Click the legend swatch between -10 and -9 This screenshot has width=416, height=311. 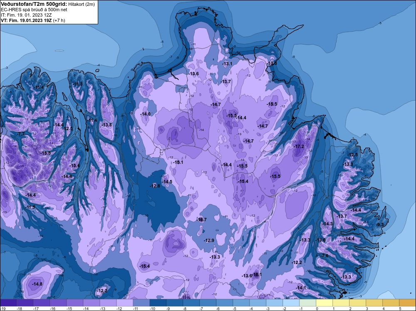click(158, 303)
